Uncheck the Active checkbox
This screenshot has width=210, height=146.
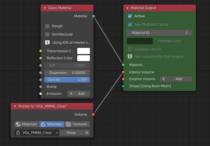(130, 16)
